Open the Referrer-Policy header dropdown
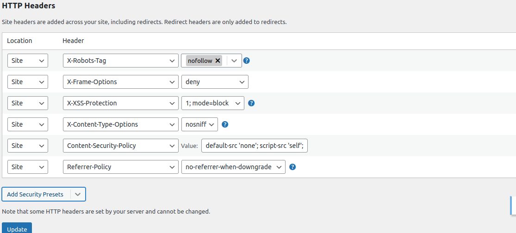Screen dimensions: 516x233 tap(120, 167)
